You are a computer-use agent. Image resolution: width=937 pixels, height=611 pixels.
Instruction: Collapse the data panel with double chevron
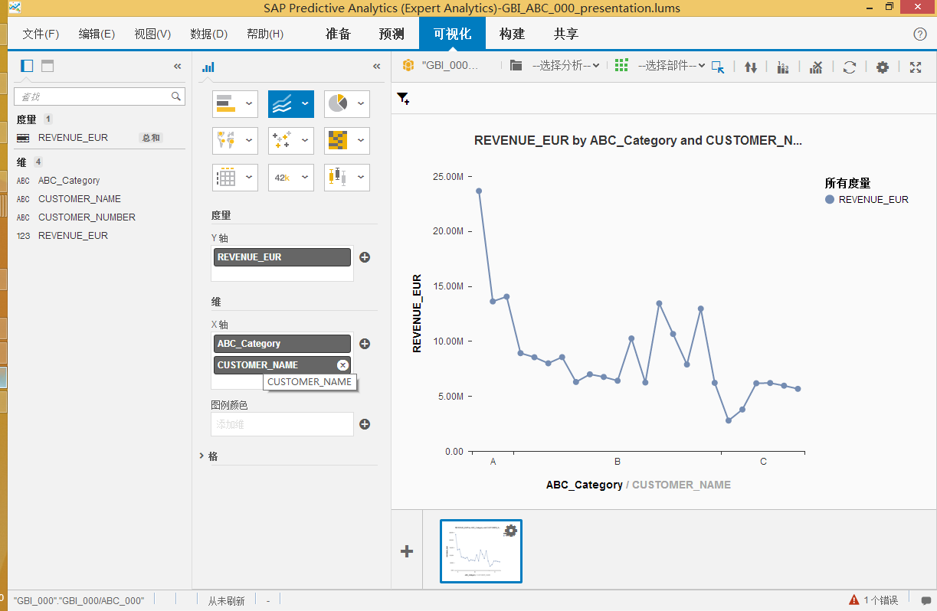click(x=178, y=67)
